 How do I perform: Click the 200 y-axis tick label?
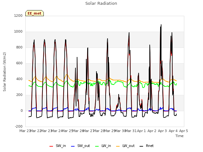coord(19,95)
